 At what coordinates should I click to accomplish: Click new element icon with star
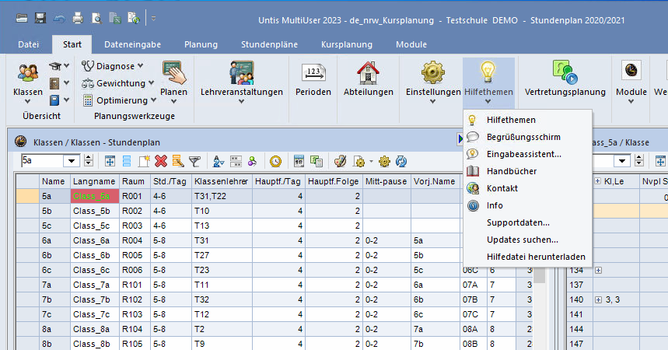click(x=144, y=161)
